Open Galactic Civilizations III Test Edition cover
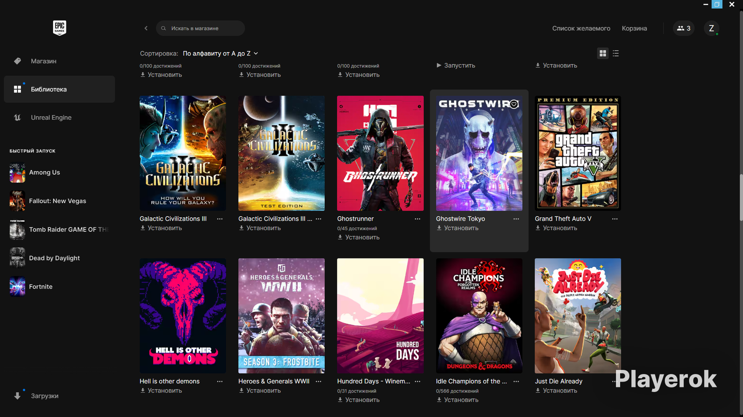 pos(281,153)
